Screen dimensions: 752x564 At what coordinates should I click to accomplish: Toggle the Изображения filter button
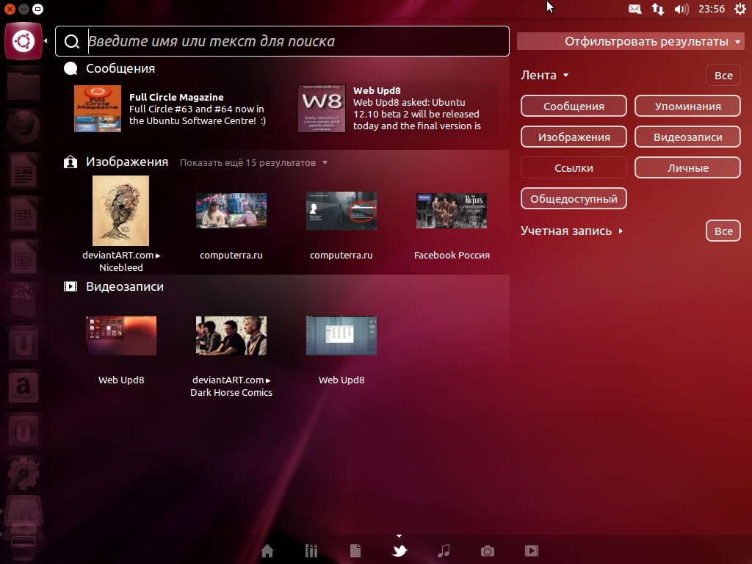pos(574,137)
